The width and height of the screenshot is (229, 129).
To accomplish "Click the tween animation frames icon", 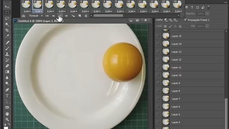I will pos(73,16).
